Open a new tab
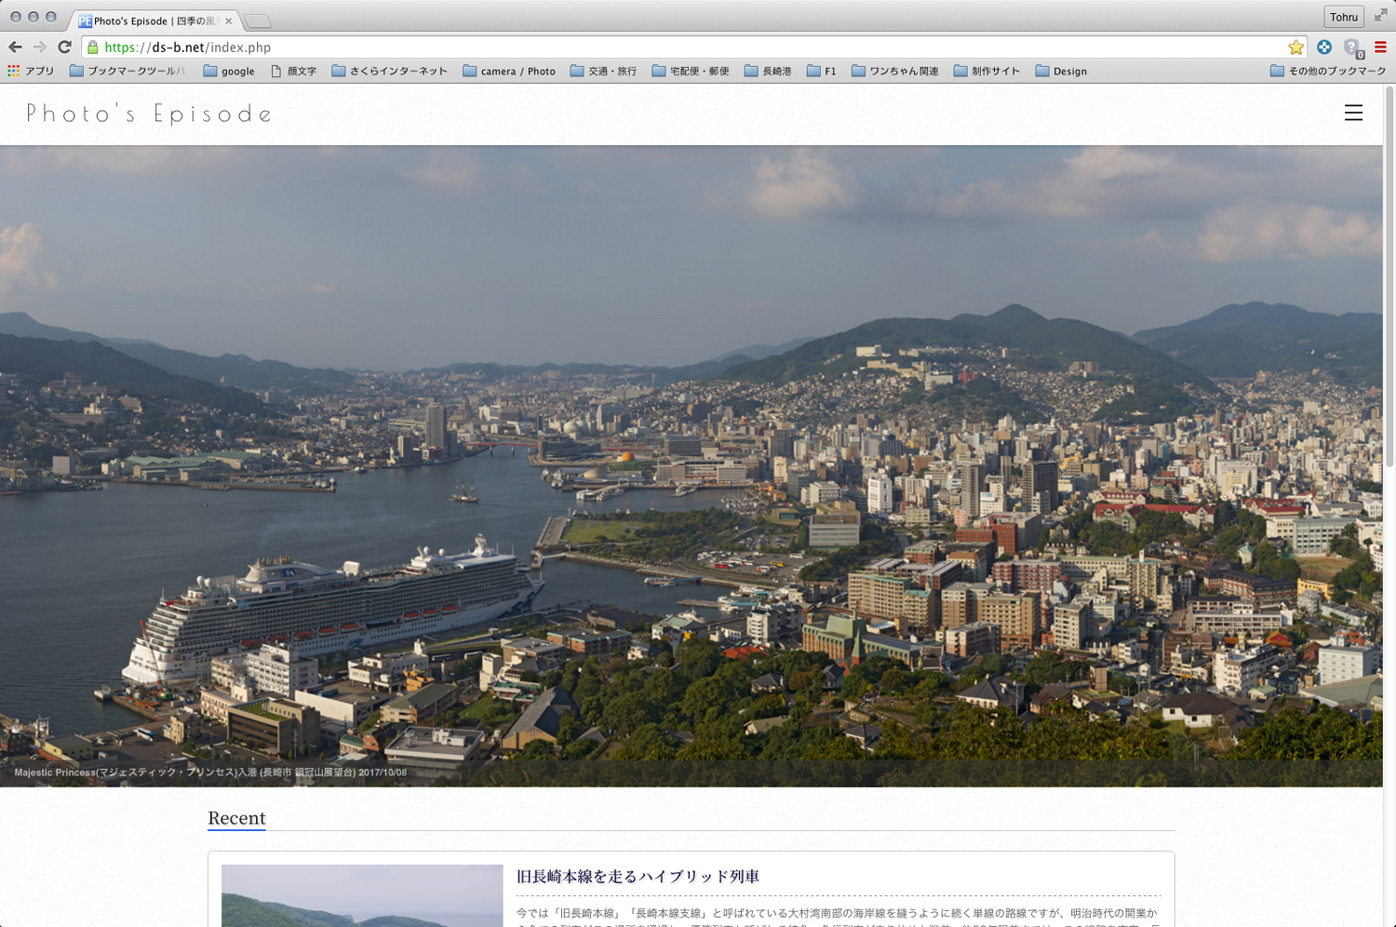1396x927 pixels. pos(258,20)
